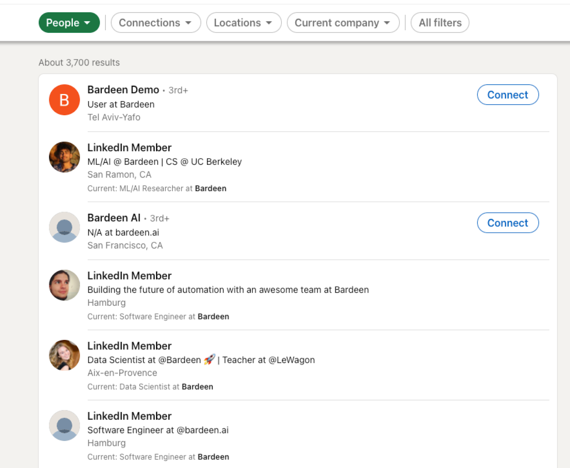Click '3rd+' badge beside Bardeen AI
570x468 pixels.
[x=160, y=218]
